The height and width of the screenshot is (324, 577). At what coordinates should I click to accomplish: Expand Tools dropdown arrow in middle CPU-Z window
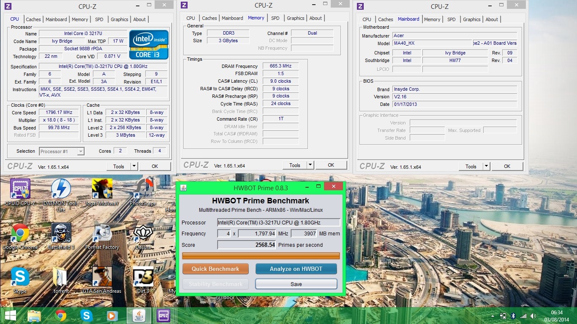[x=310, y=165]
